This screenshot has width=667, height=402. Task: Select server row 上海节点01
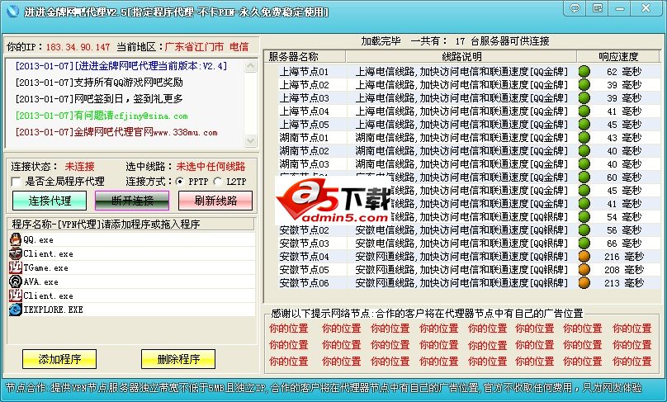(x=463, y=72)
